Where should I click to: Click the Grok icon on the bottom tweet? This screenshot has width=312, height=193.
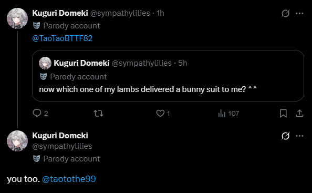pyautogui.click(x=285, y=136)
